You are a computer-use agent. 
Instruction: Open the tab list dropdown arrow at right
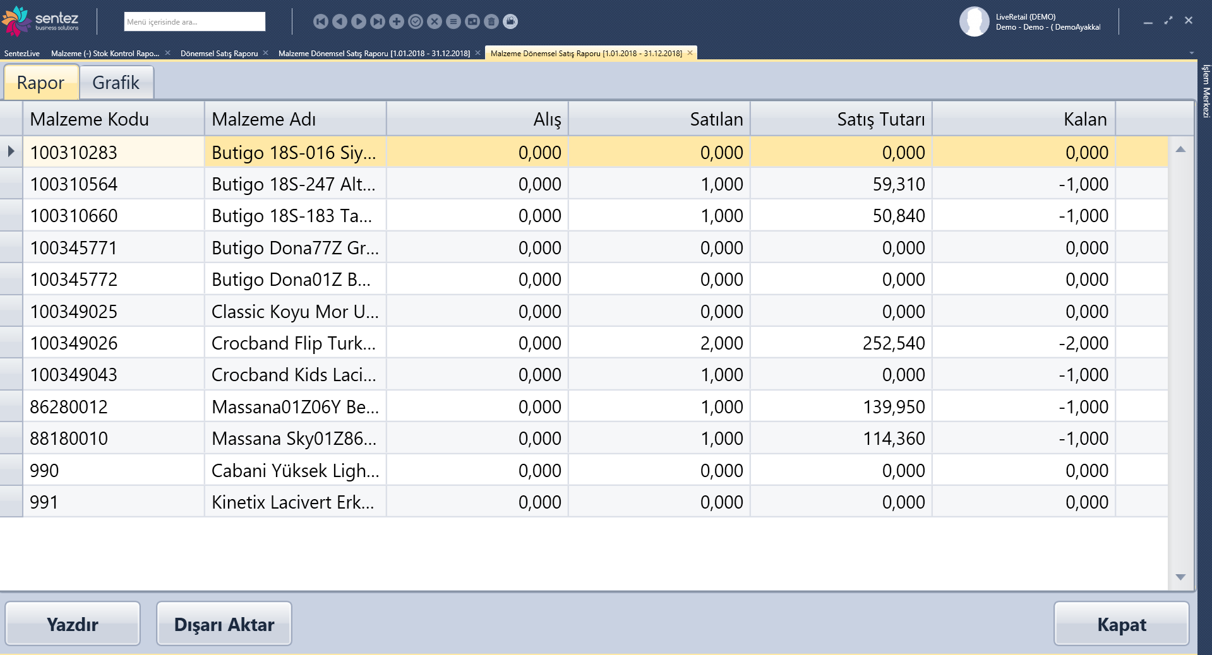1191,53
